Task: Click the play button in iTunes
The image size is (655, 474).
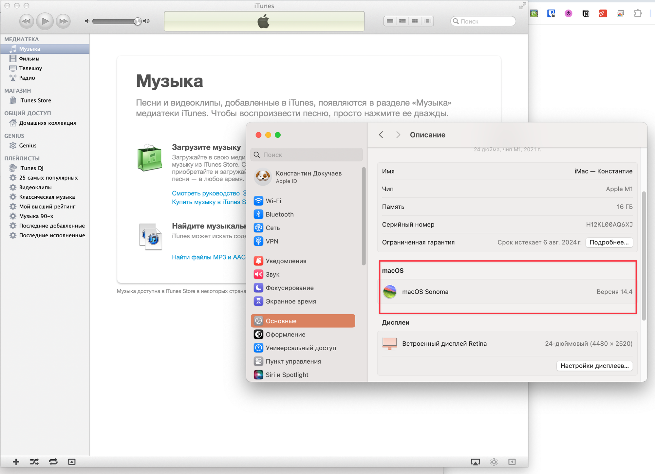Action: (x=45, y=21)
